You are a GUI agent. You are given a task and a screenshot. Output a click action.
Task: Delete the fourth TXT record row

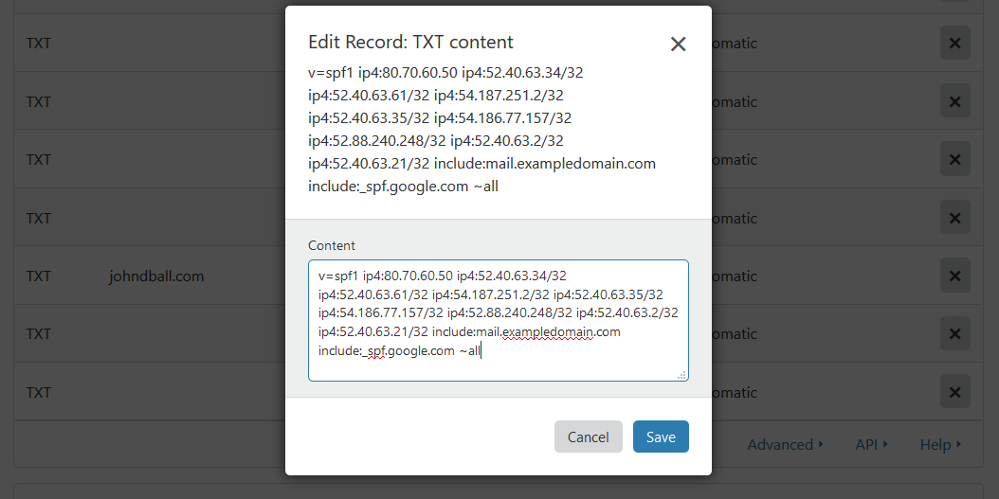[x=955, y=218]
